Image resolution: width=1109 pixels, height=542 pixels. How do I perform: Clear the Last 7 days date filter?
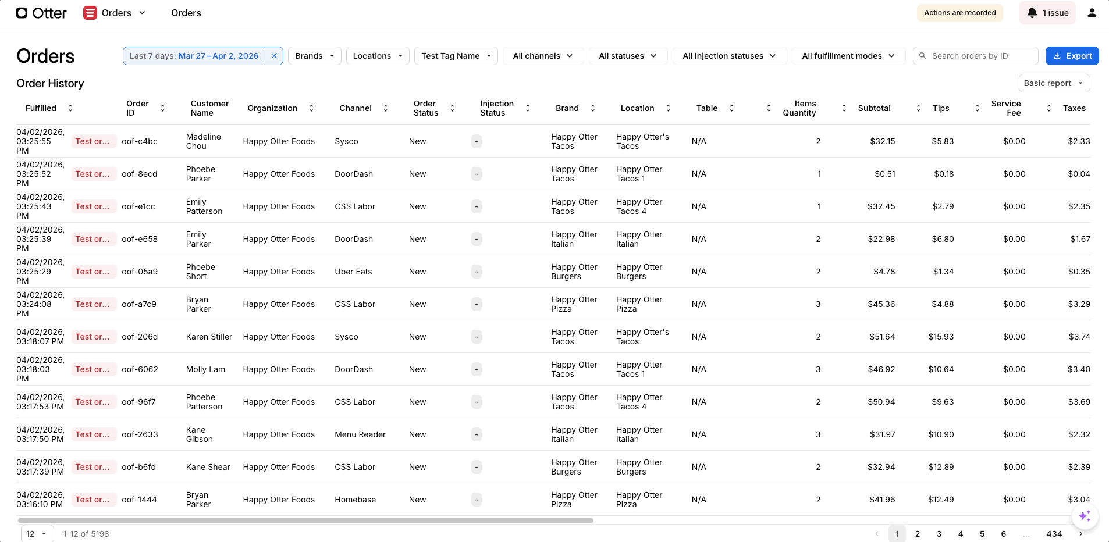point(274,55)
